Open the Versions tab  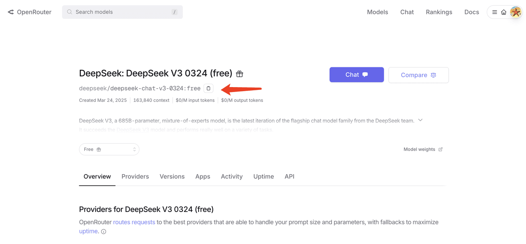(172, 176)
